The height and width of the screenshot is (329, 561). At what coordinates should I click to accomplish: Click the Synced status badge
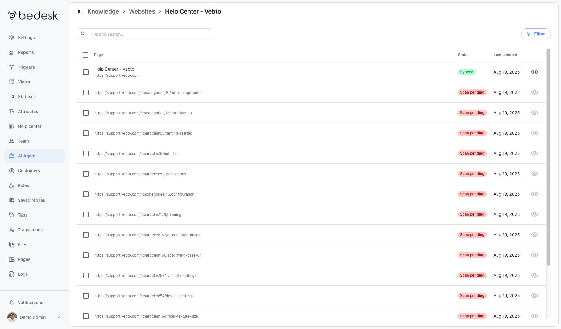coord(467,72)
